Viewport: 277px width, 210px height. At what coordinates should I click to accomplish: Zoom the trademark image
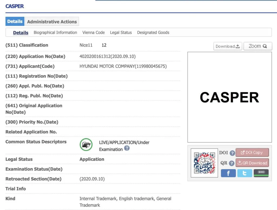[258, 46]
